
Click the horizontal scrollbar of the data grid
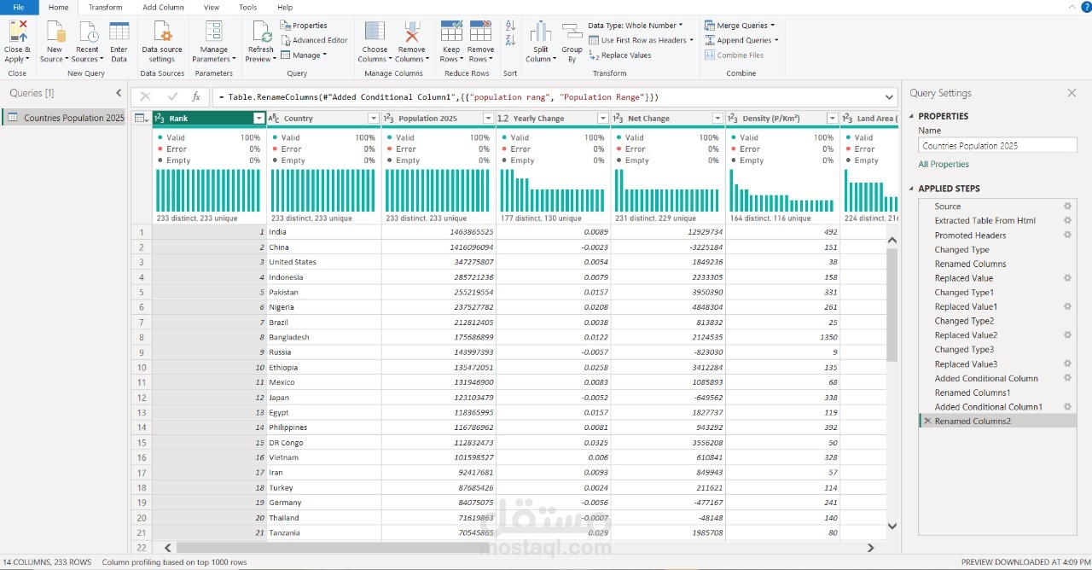coord(334,548)
